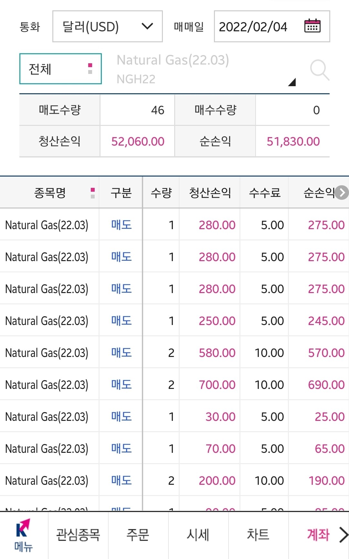Switch to the 관심종목 tab
Viewport: 349px width, 559px height.
[x=78, y=535]
